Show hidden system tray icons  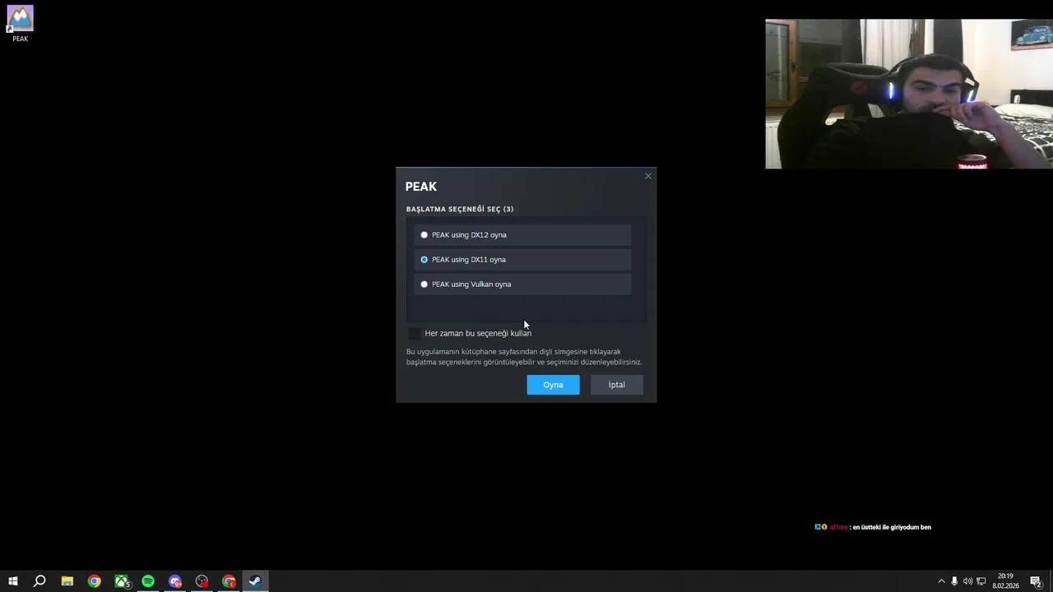(x=941, y=581)
